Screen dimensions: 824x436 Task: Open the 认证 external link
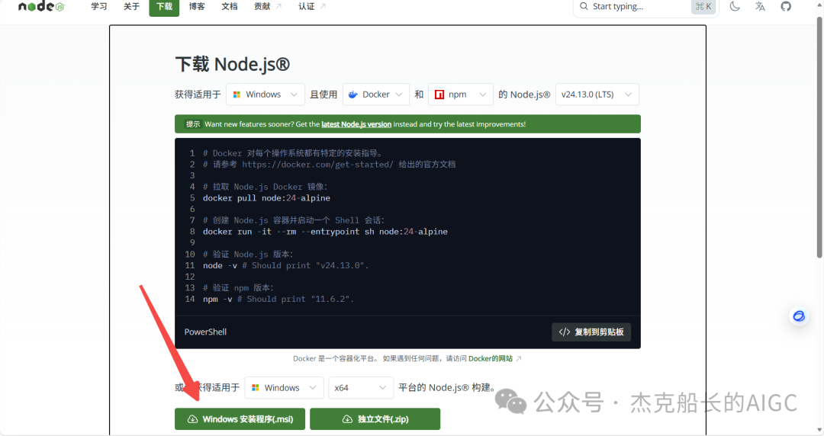(311, 6)
